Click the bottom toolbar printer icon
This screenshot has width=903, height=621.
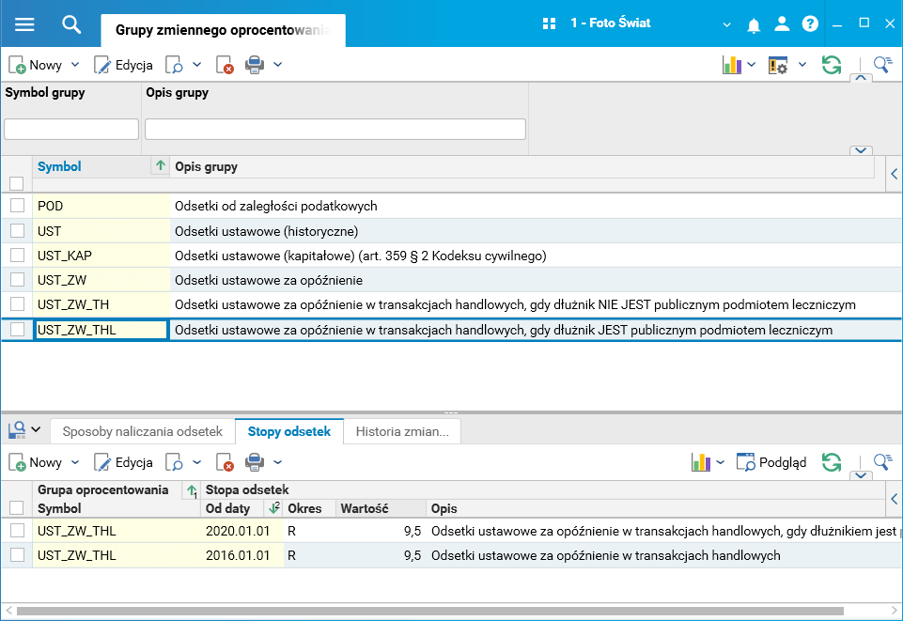[255, 463]
